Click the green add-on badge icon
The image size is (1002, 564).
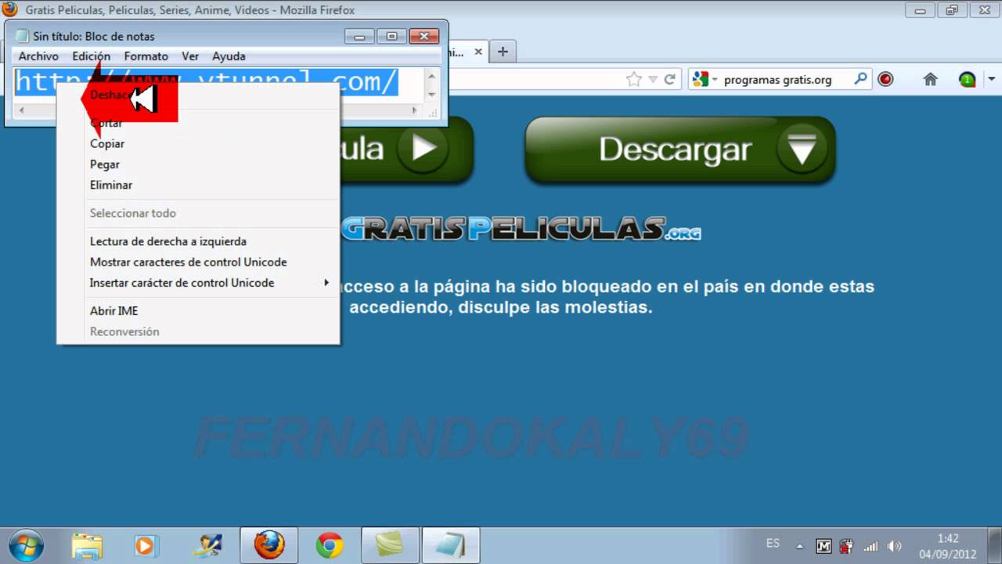click(968, 79)
